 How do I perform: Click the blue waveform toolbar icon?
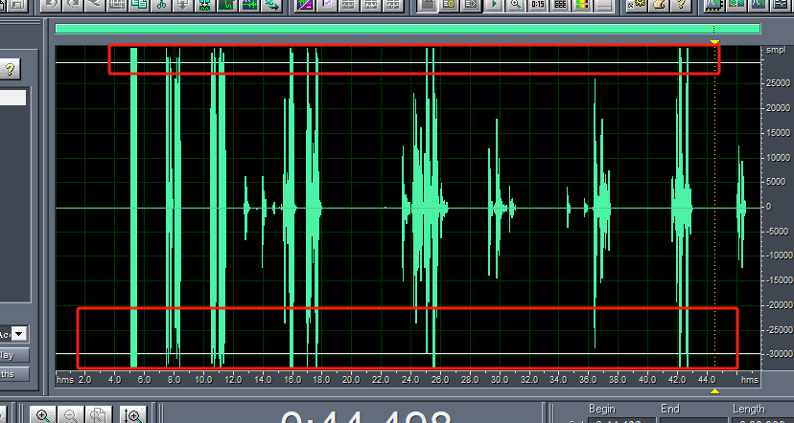click(x=249, y=4)
